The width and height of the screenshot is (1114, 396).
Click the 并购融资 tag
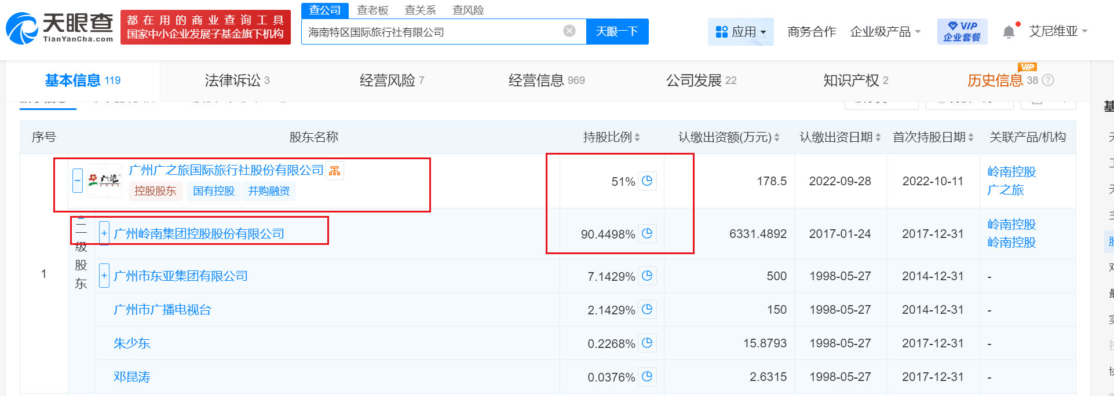[269, 191]
